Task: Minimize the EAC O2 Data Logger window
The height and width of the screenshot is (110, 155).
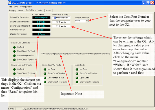Action: [144, 3]
